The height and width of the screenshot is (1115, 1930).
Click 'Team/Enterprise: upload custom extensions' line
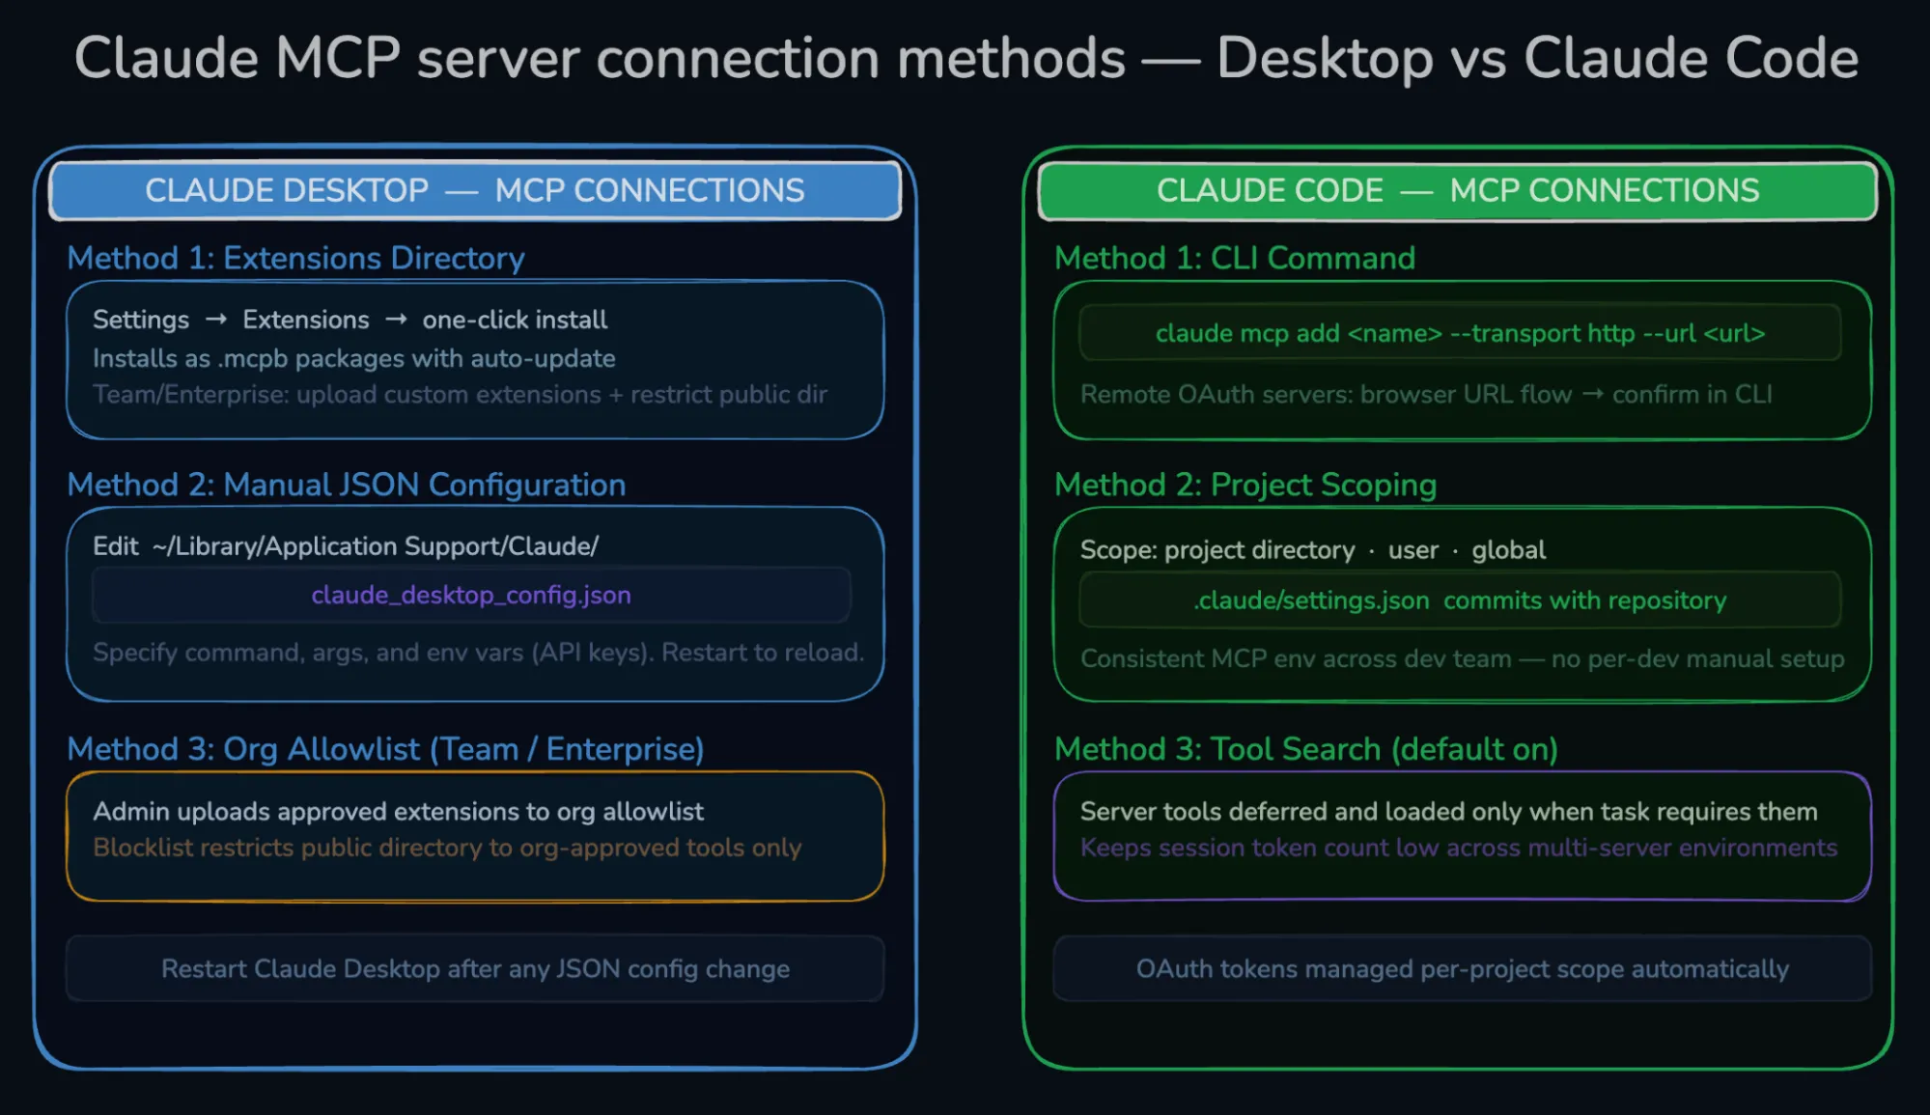tap(460, 394)
